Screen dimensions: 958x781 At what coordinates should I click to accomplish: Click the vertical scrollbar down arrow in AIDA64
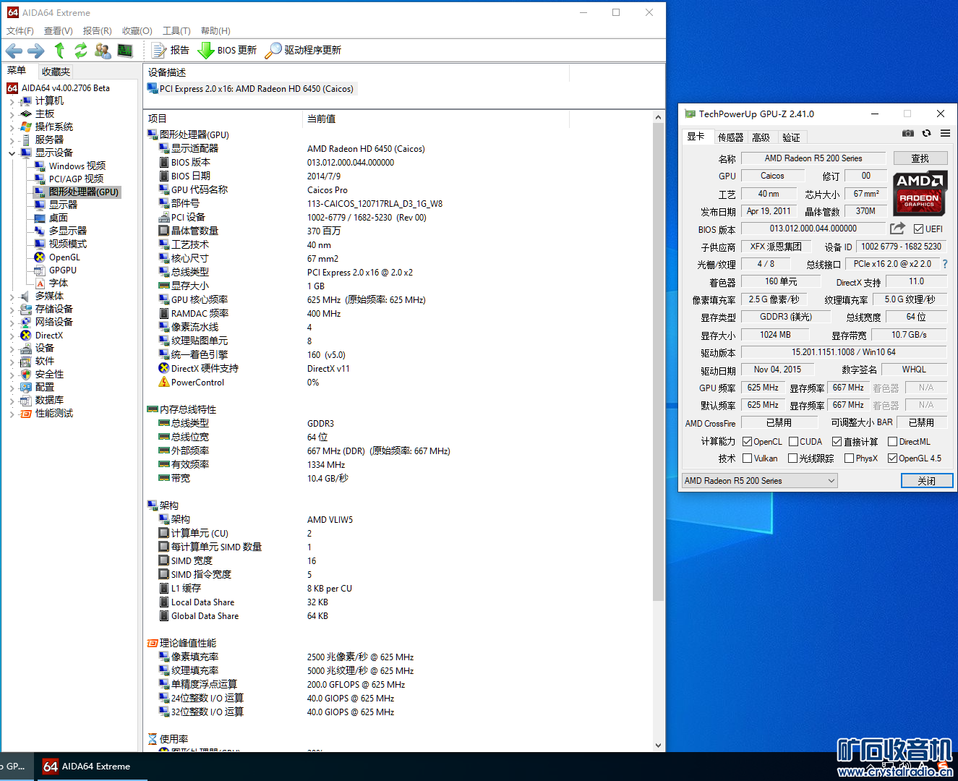coord(658,745)
